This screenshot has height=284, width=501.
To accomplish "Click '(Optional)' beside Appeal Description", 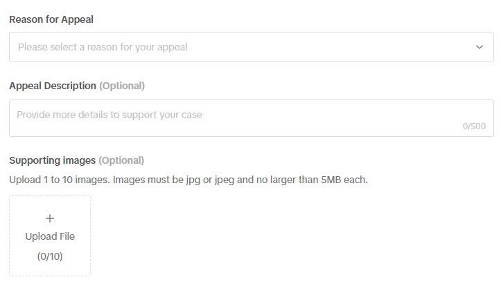I will 122,86.
